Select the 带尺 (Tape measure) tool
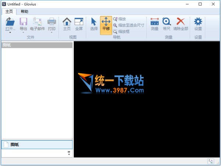This screenshot has width=221, height=166. pyautogui.click(x=166, y=22)
